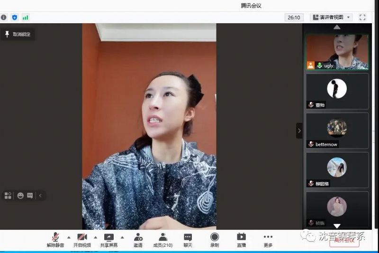Image resolution: width=379 pixels, height=253 pixels.
Task: Open the 邀请 invite icon
Action: point(138,240)
